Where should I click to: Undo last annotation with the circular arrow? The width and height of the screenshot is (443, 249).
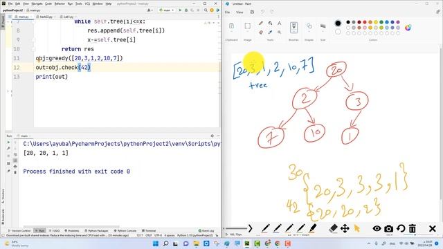click(401, 228)
